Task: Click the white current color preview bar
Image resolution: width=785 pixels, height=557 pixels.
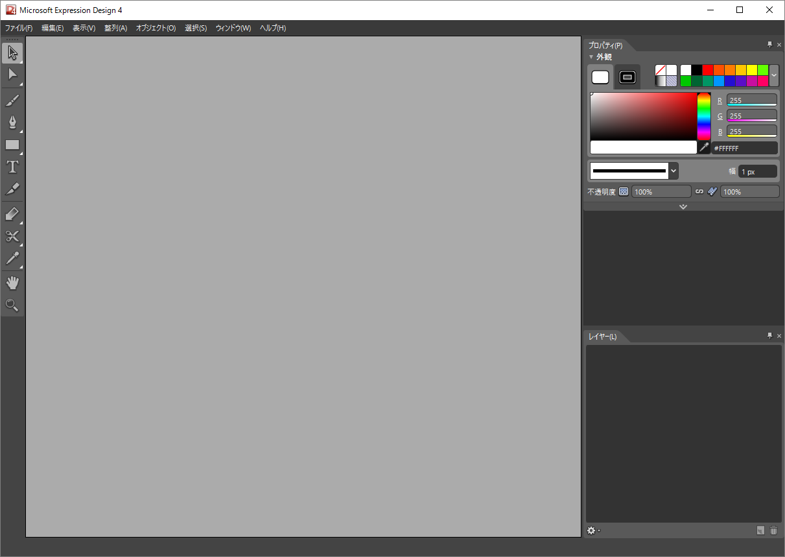Action: 643,147
